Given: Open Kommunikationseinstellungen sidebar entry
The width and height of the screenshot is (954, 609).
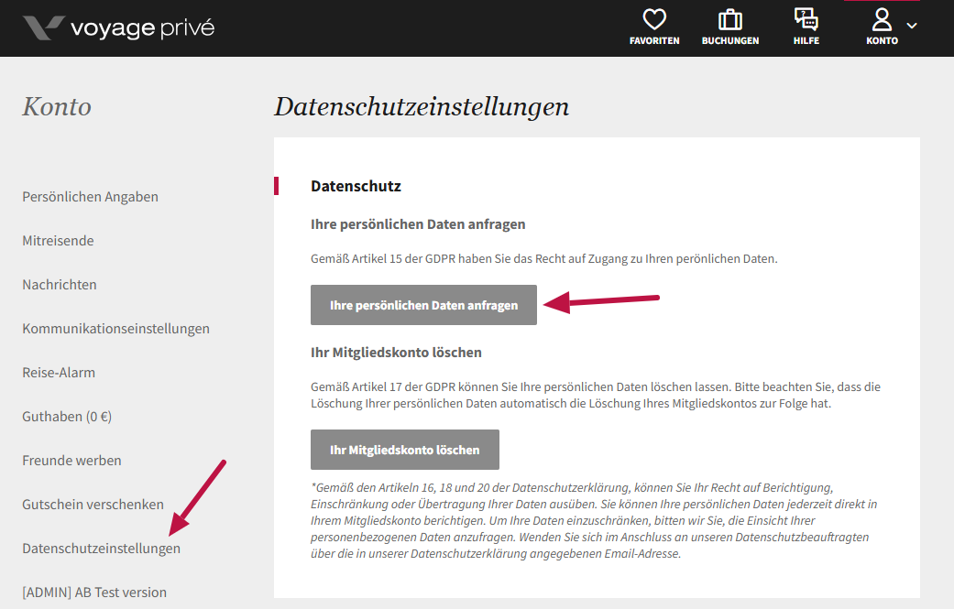Looking at the screenshot, I should [x=115, y=329].
